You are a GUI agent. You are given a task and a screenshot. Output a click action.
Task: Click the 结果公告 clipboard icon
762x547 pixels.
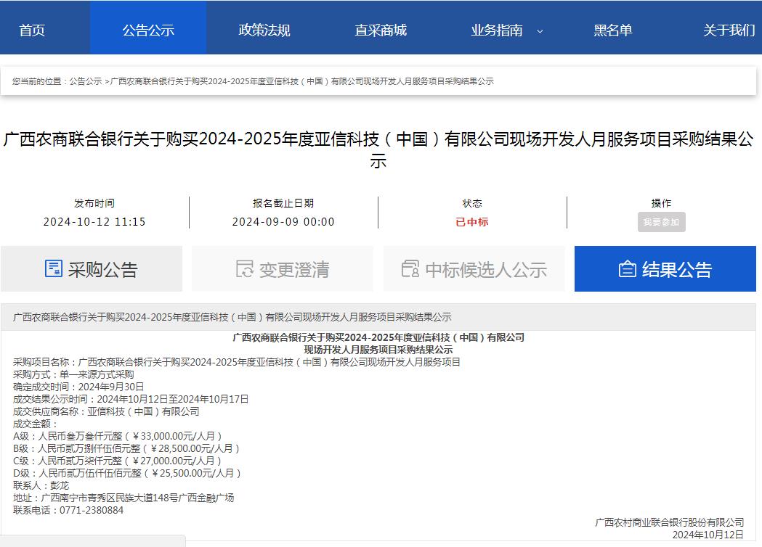coord(628,269)
